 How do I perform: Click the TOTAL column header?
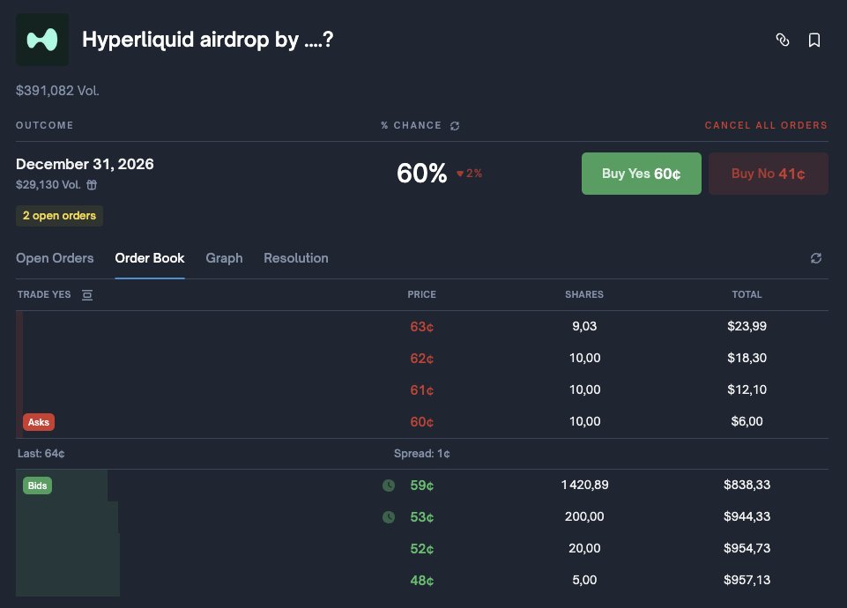click(747, 294)
